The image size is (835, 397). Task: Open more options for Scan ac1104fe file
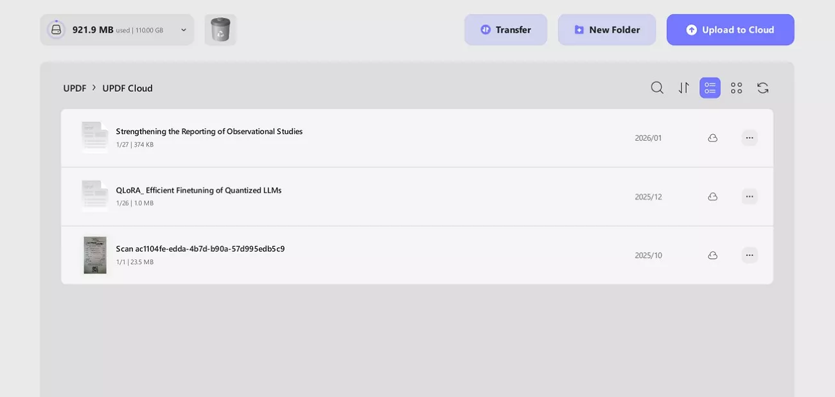pos(749,256)
